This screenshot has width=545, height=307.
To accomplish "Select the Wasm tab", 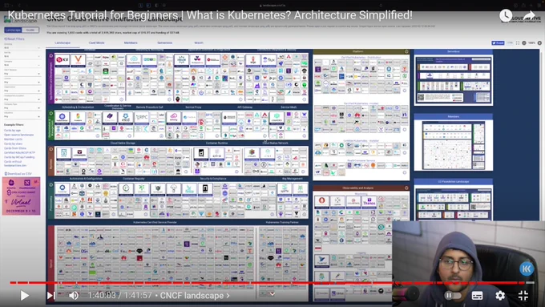I will click(x=199, y=42).
